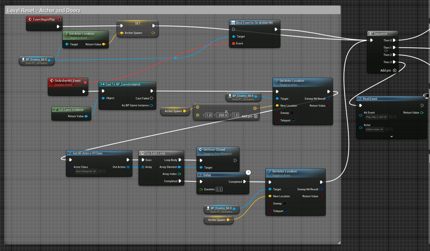Click the Delay Duration value field

pyautogui.click(x=219, y=189)
